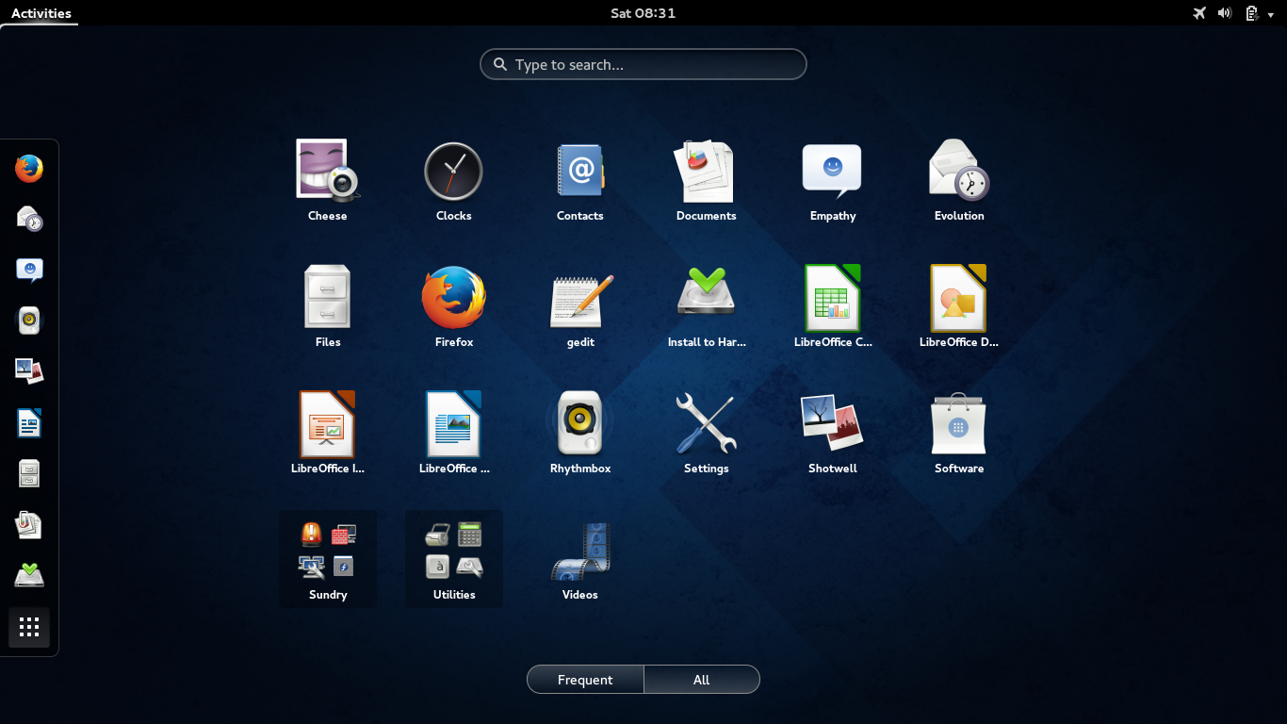Launch Empathy from the app grid
Viewport: 1287px width, 724px height.
[x=833, y=180]
